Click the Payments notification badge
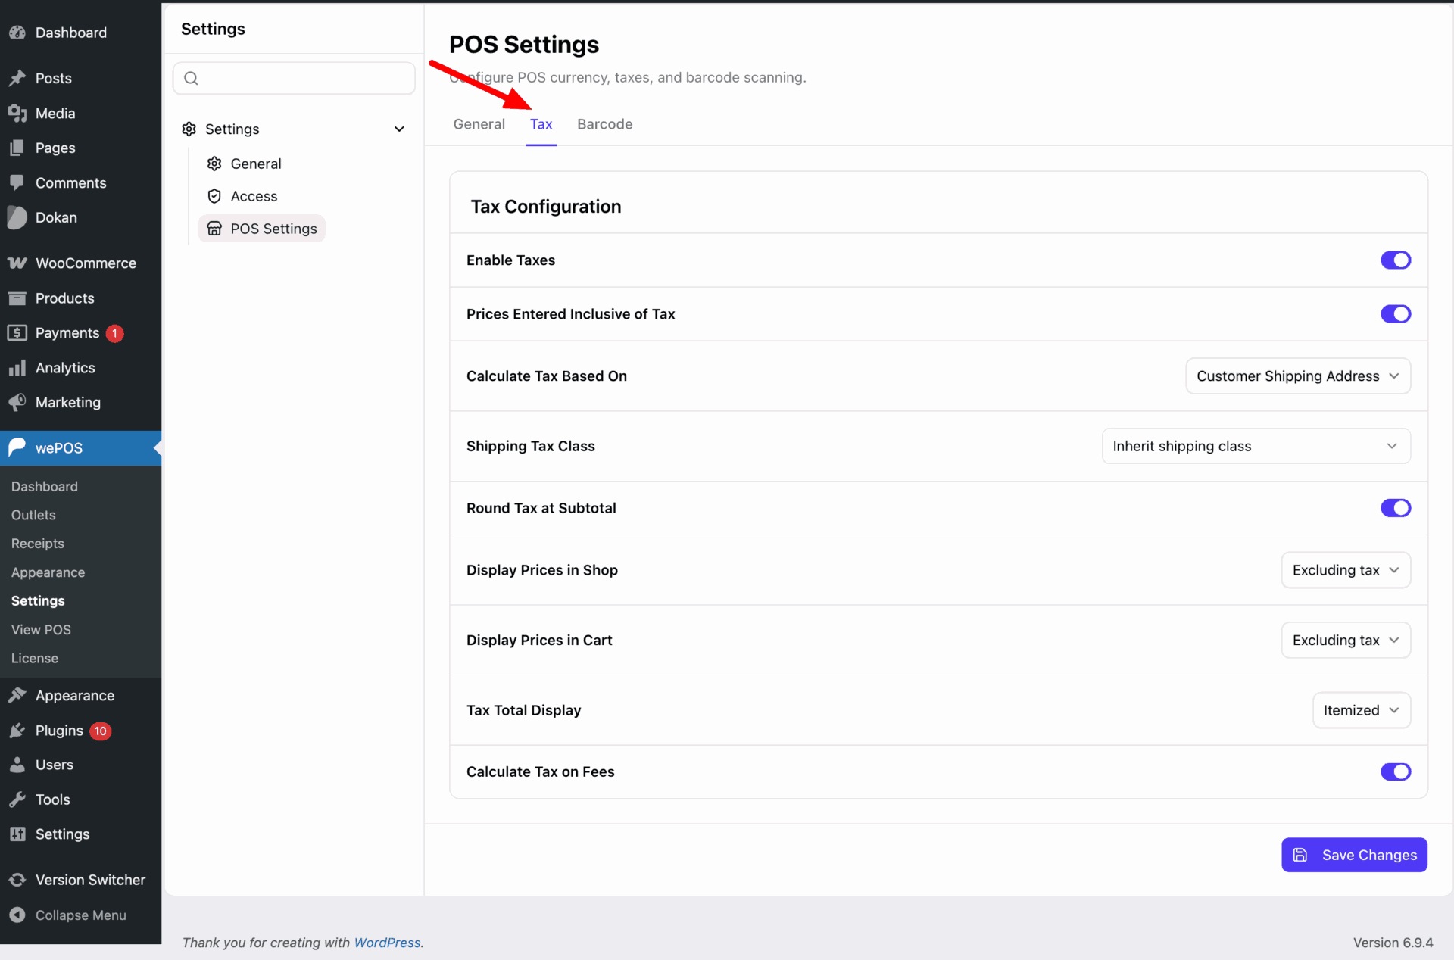Screen dimensions: 1454x960 point(115,333)
